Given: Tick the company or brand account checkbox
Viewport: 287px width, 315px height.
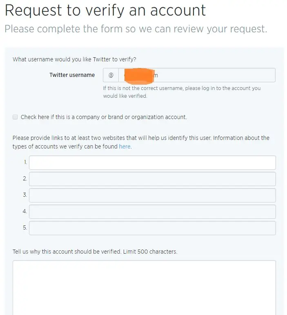Looking at the screenshot, I should (x=15, y=117).
